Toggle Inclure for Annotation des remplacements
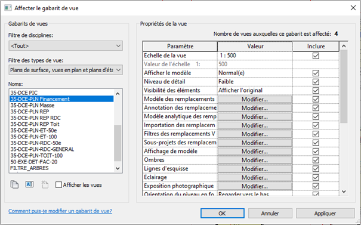Screen dimensions: 361x225 (x=316, y=108)
